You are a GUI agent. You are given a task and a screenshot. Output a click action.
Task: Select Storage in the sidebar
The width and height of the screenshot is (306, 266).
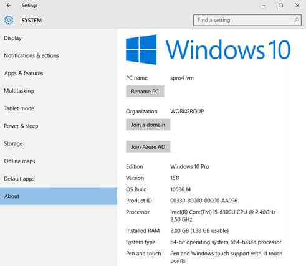click(59, 143)
